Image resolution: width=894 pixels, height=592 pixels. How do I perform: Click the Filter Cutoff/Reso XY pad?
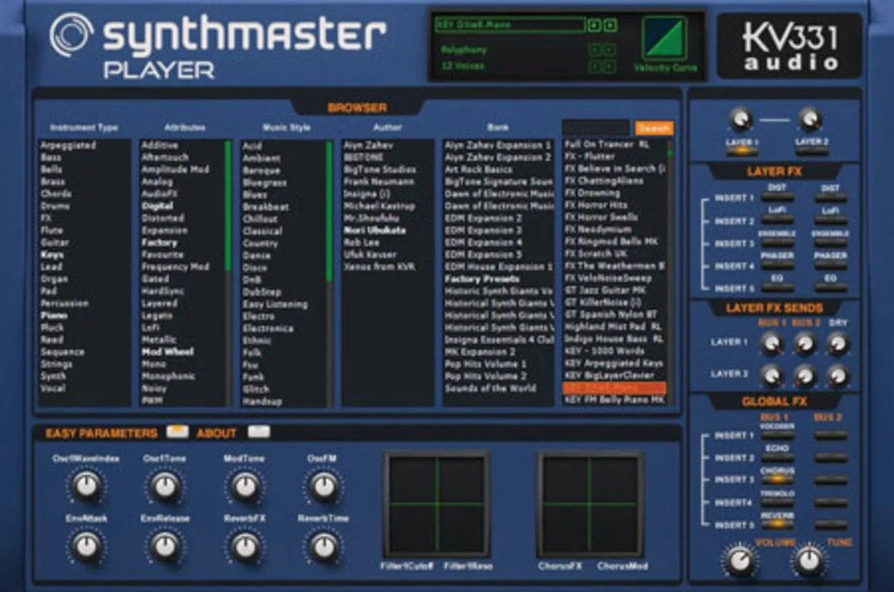coord(437,505)
